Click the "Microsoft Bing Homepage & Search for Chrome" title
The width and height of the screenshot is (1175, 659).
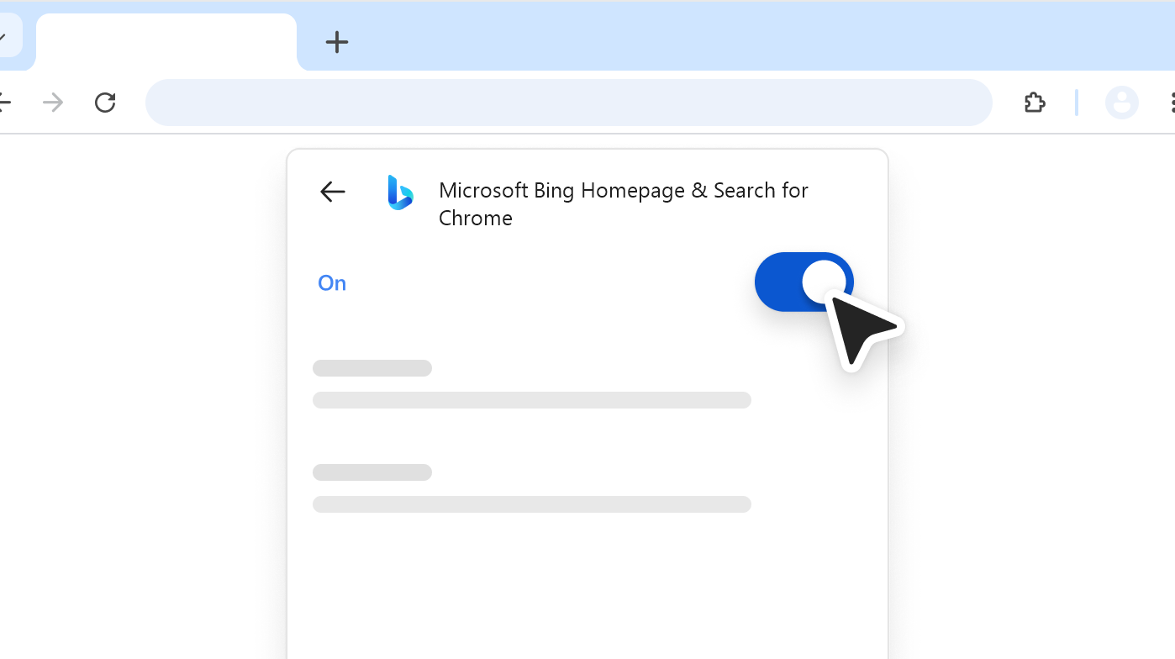[624, 204]
